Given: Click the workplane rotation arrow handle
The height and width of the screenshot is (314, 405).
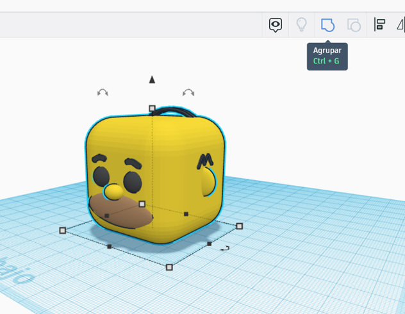Looking at the screenshot, I should pyautogui.click(x=225, y=249).
